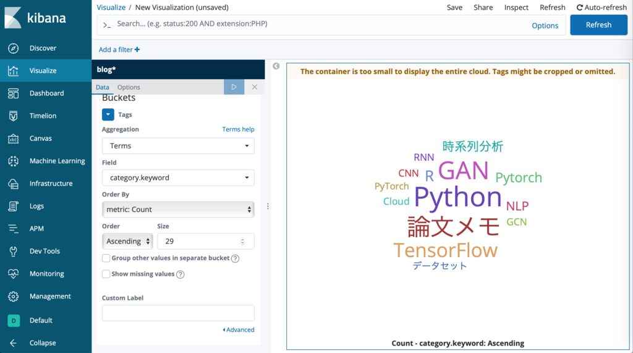Expand the Advanced section
Viewport: 633px width, 353px height.
(239, 330)
